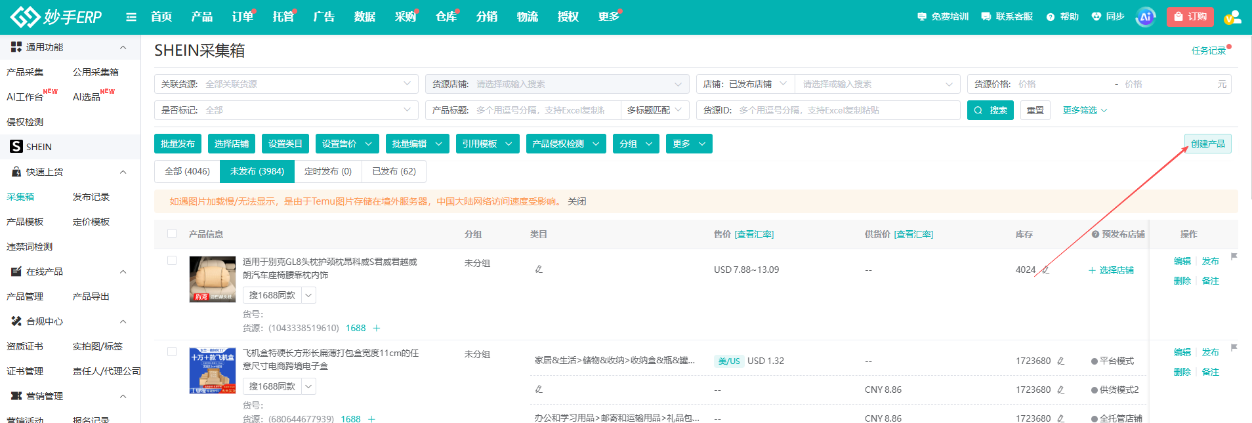Viewport: 1252px width, 423px height.
Task: Open the 物流 top menu
Action: 528,17
